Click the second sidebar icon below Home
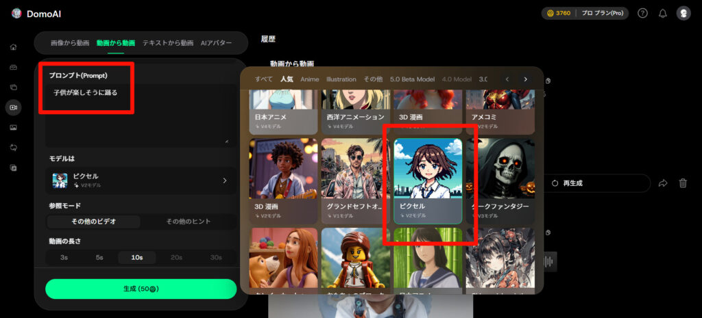Image resolution: width=702 pixels, height=318 pixels. [14, 68]
